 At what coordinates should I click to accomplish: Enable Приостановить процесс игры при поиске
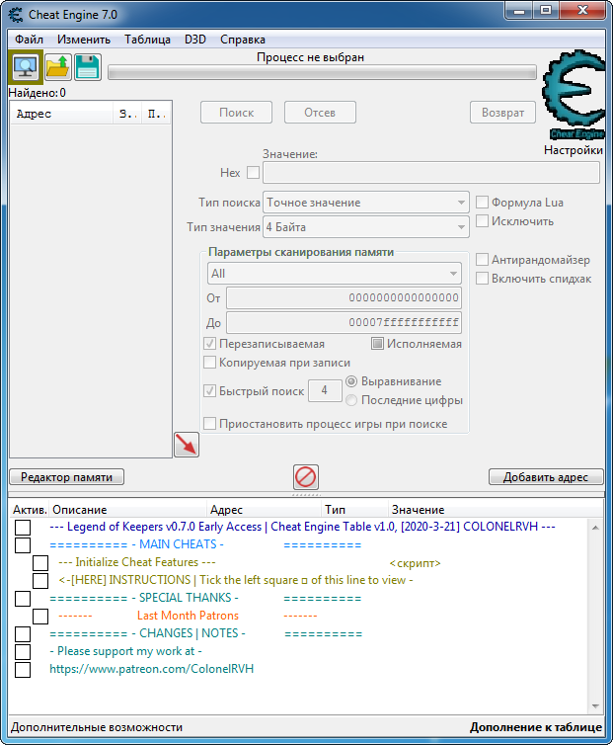[209, 423]
